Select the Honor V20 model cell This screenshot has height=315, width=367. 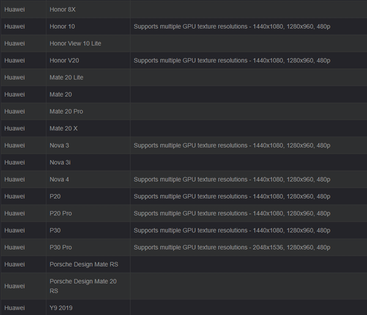tap(63, 61)
